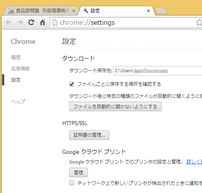Image resolution: width=202 pixels, height=193 pixels.
Task: Bookmark this page with the star icon
Action: (x=199, y=23)
